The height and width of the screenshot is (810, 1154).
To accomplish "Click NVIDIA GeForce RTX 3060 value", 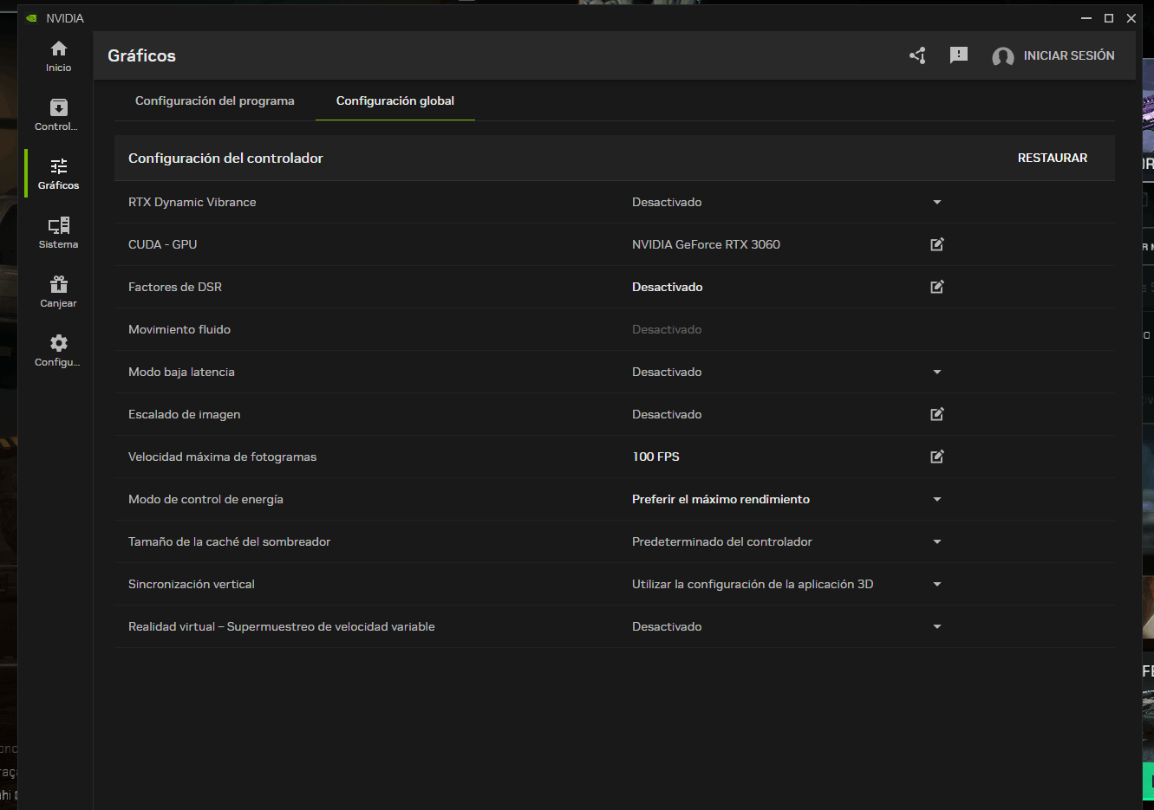I will (x=706, y=244).
